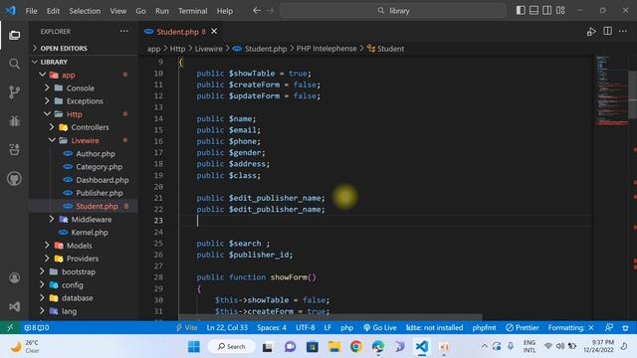Open notifications bell in status bar
637x358 pixels.
[x=625, y=327]
